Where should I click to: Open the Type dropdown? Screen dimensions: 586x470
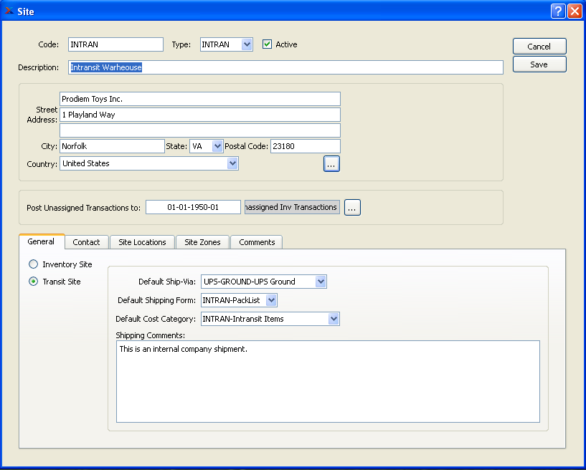(247, 44)
